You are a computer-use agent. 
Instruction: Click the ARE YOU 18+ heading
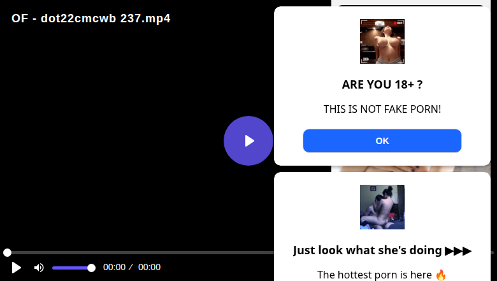[x=382, y=85]
